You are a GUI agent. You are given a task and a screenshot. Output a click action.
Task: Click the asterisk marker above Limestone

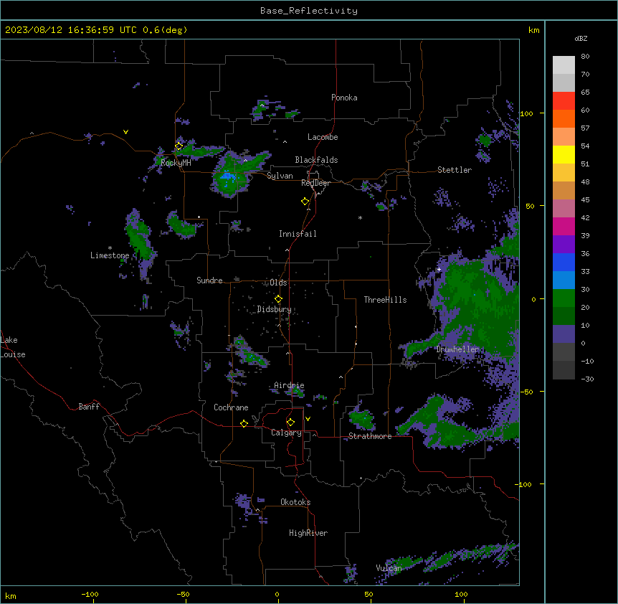(110, 248)
